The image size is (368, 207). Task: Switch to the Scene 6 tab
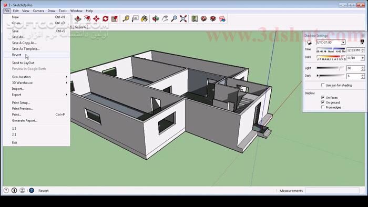click(x=80, y=27)
